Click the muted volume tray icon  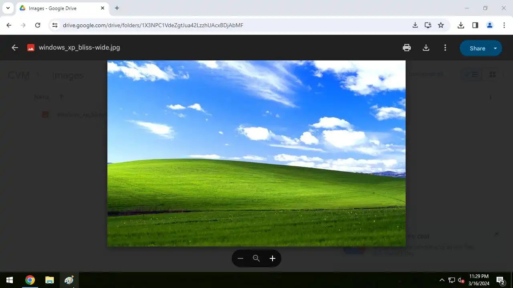pyautogui.click(x=461, y=280)
